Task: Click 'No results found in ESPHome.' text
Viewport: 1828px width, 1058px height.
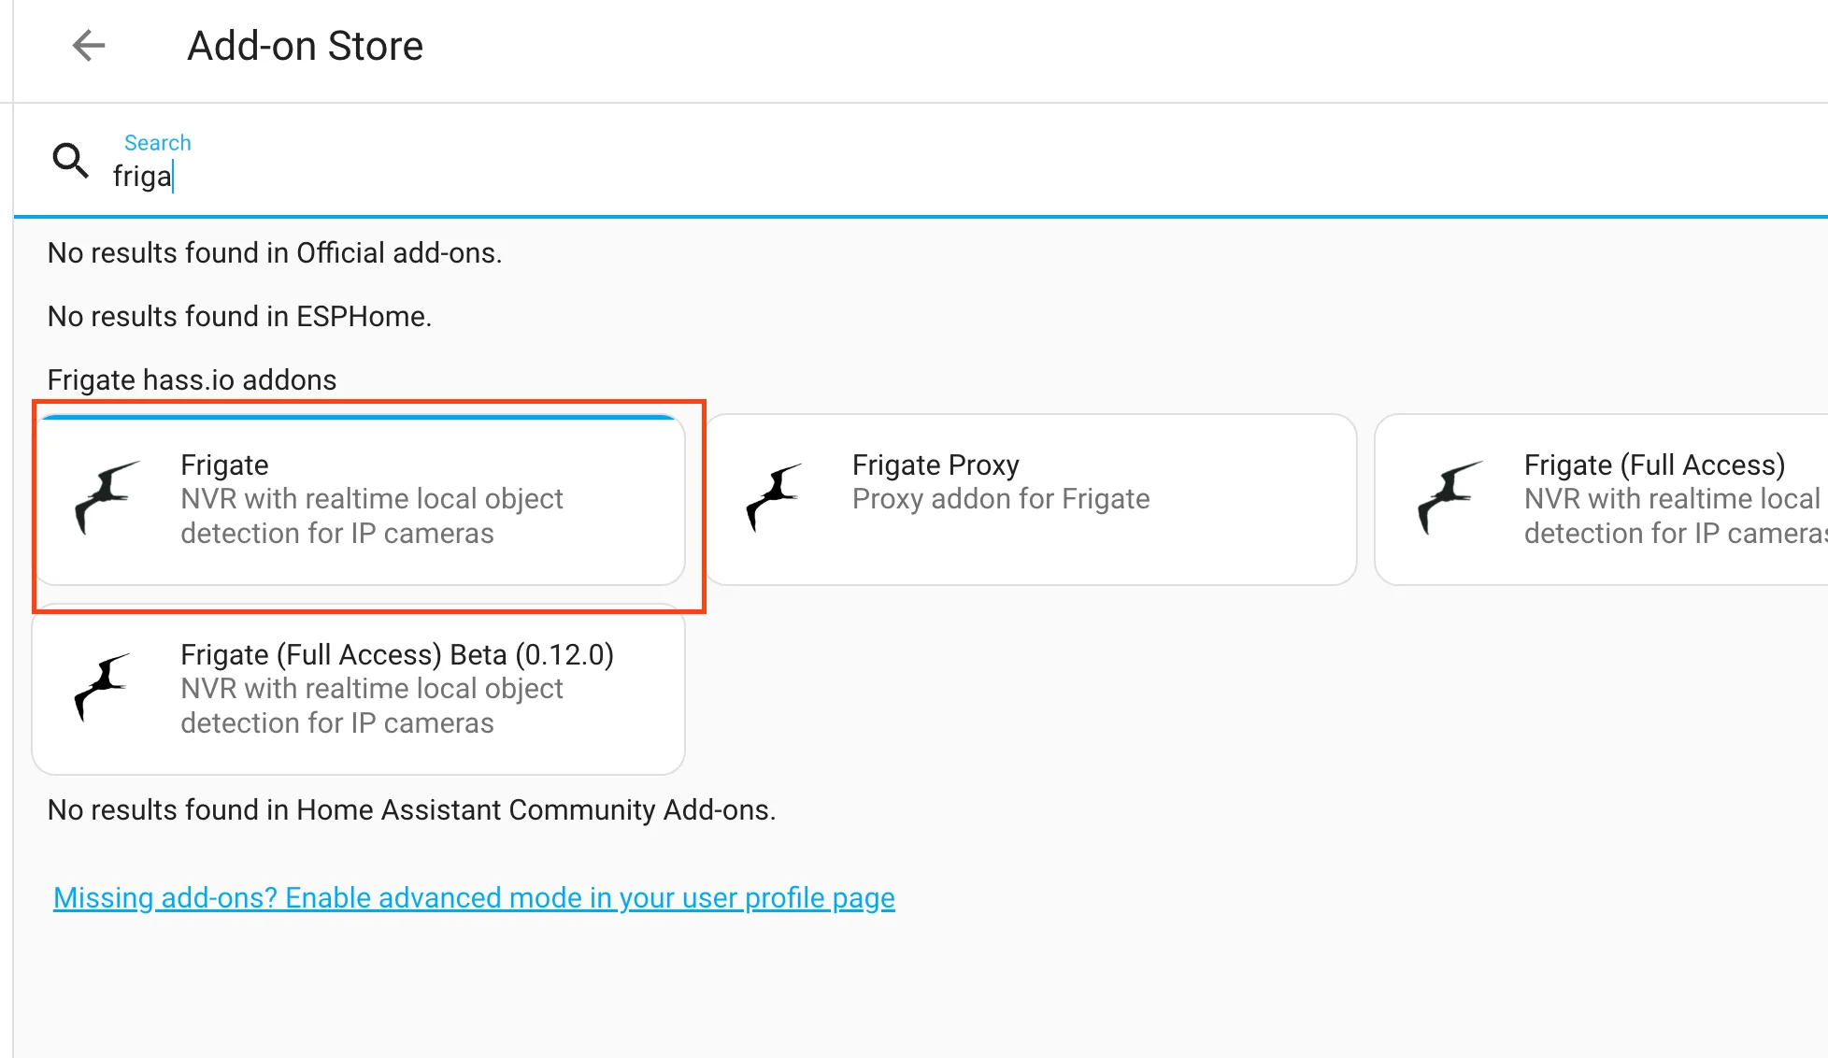Action: 239,316
